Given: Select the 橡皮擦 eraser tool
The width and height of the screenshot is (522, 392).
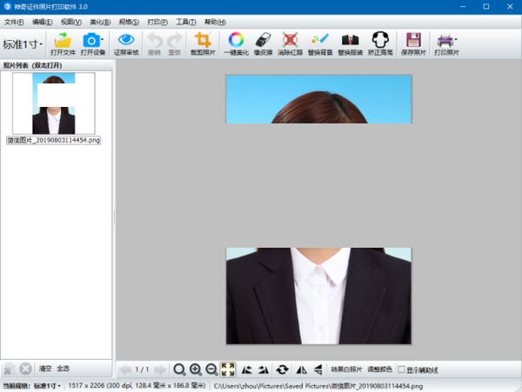Looking at the screenshot, I should point(263,41).
